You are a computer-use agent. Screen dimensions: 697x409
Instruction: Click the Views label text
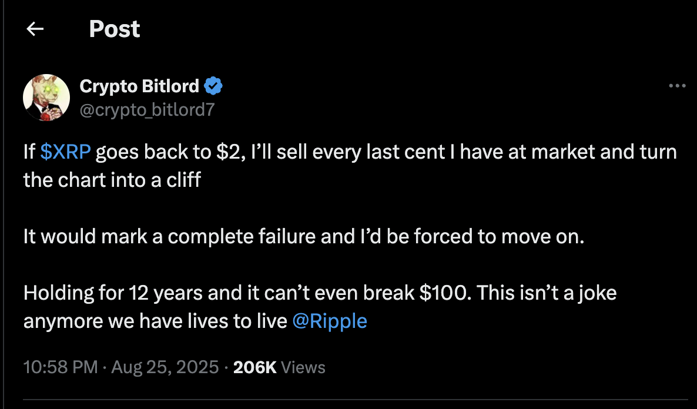click(303, 367)
